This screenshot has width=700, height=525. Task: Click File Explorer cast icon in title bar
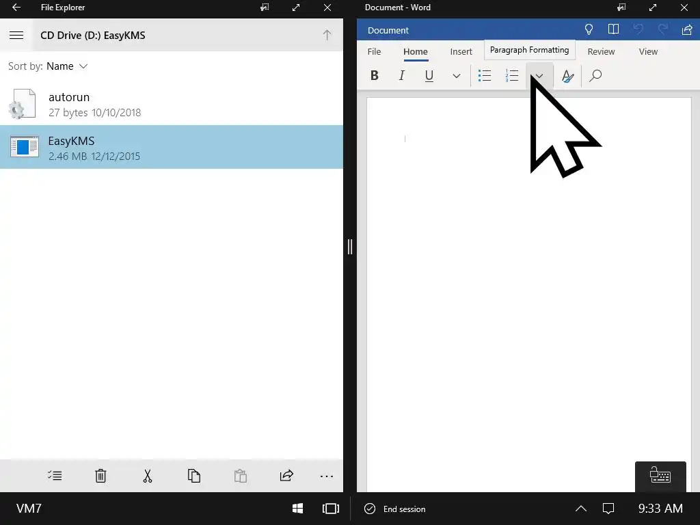tap(265, 8)
